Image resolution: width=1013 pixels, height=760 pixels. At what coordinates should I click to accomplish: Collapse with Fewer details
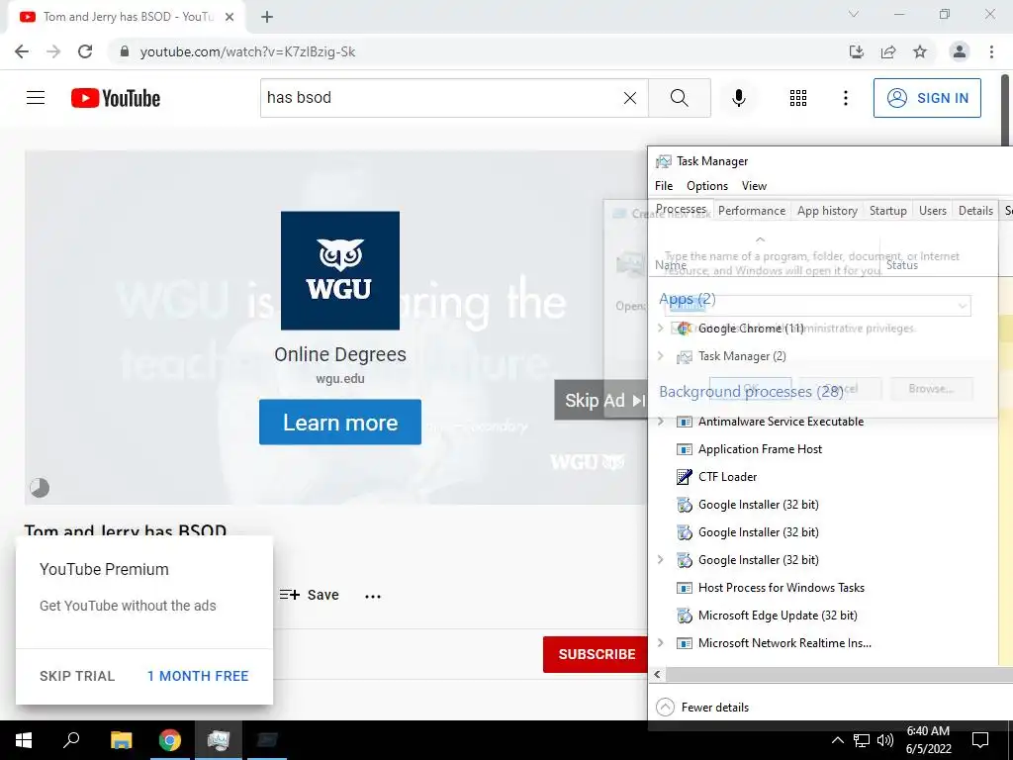702,707
